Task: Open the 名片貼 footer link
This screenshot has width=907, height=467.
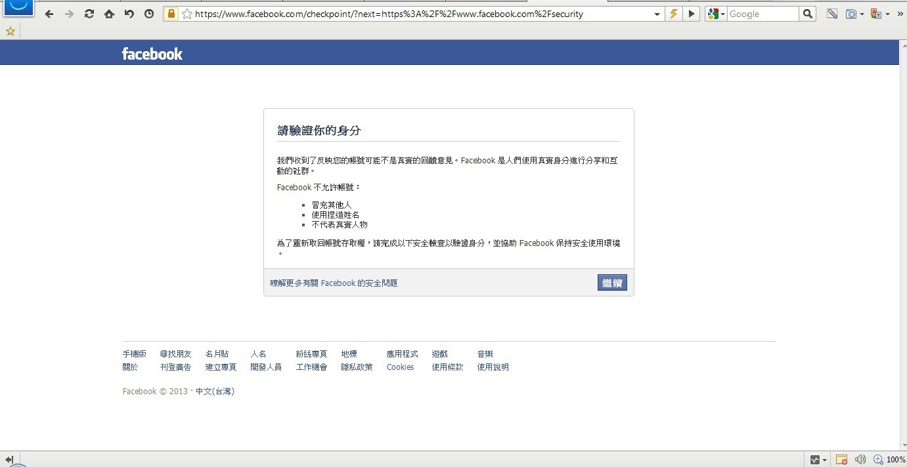Action: pos(217,354)
